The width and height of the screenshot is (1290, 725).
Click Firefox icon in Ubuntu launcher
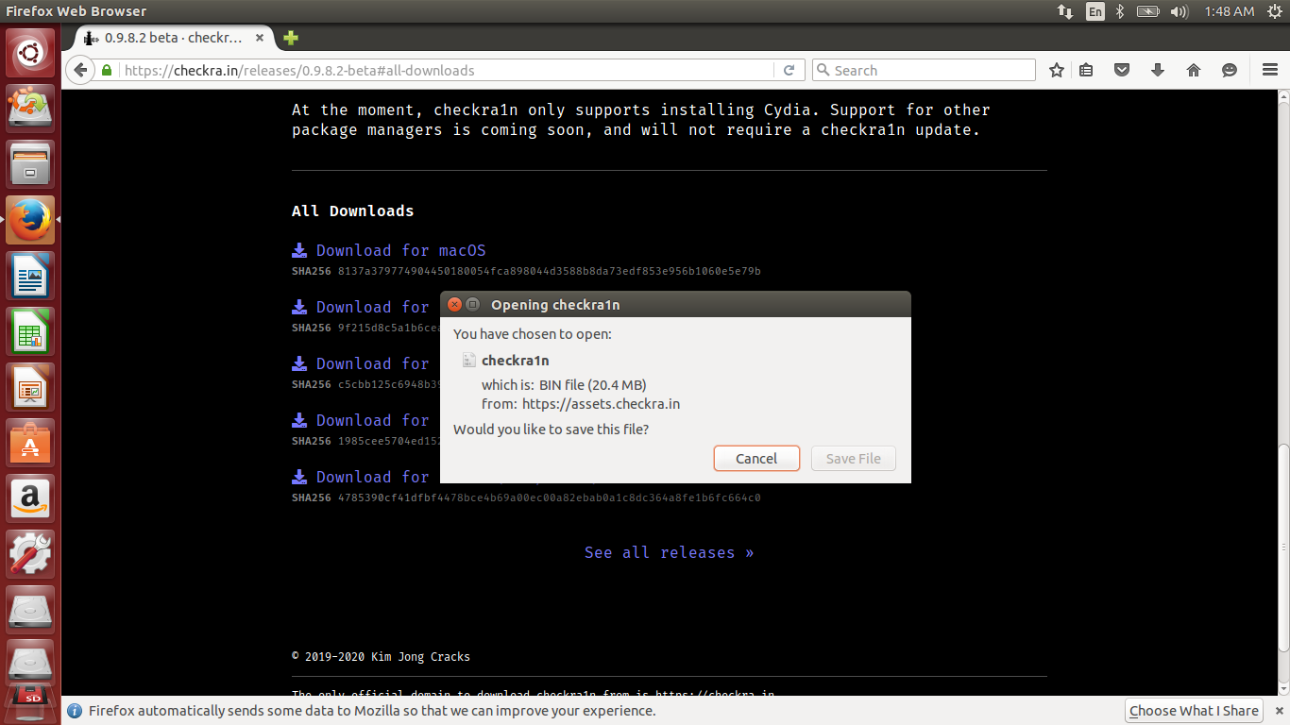(31, 220)
